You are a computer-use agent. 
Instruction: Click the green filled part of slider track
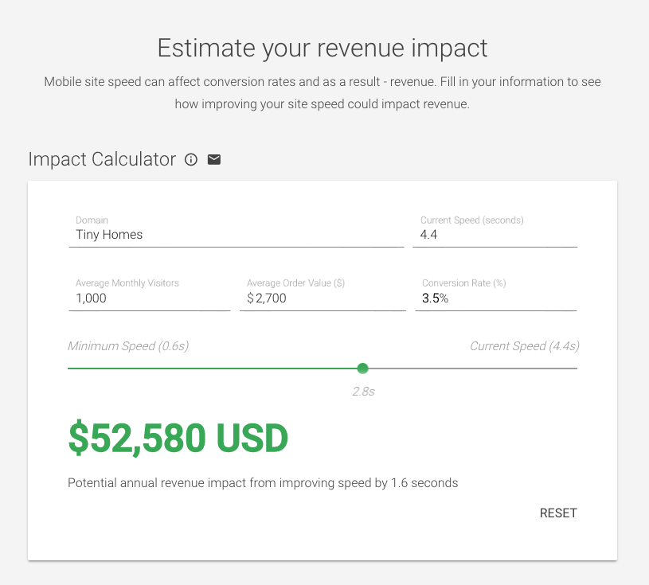(213, 369)
